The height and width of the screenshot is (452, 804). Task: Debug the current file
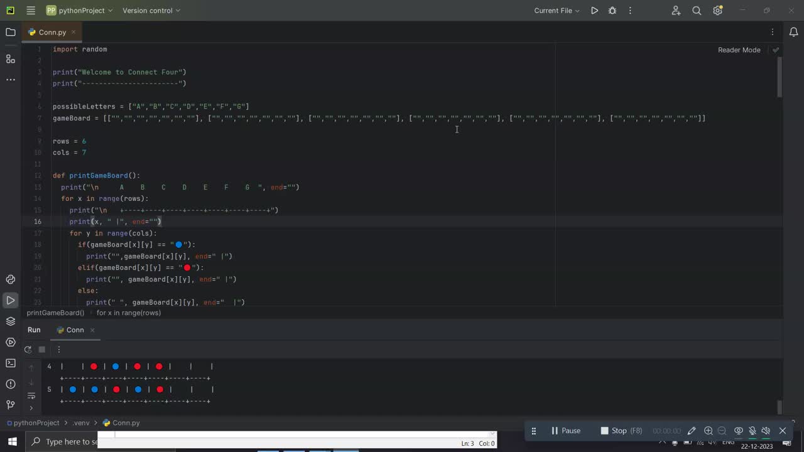(x=612, y=11)
